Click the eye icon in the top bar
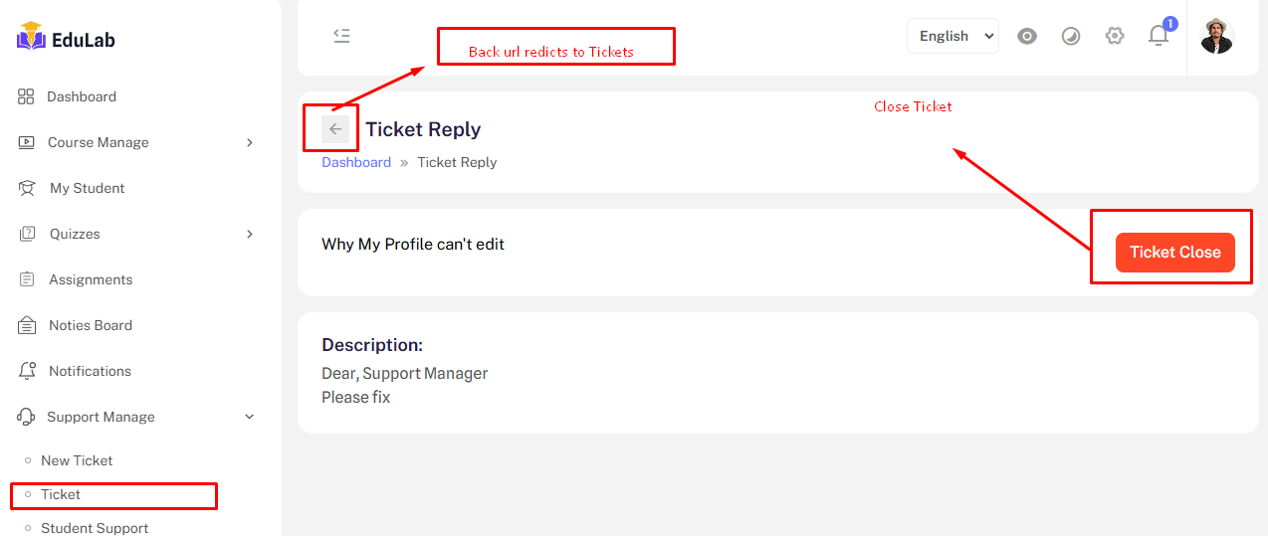 point(1027,37)
